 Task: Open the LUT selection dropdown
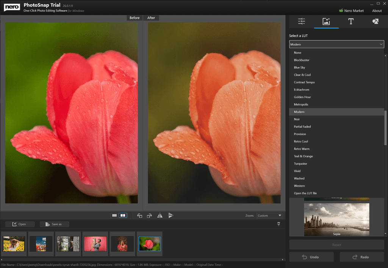pos(336,44)
